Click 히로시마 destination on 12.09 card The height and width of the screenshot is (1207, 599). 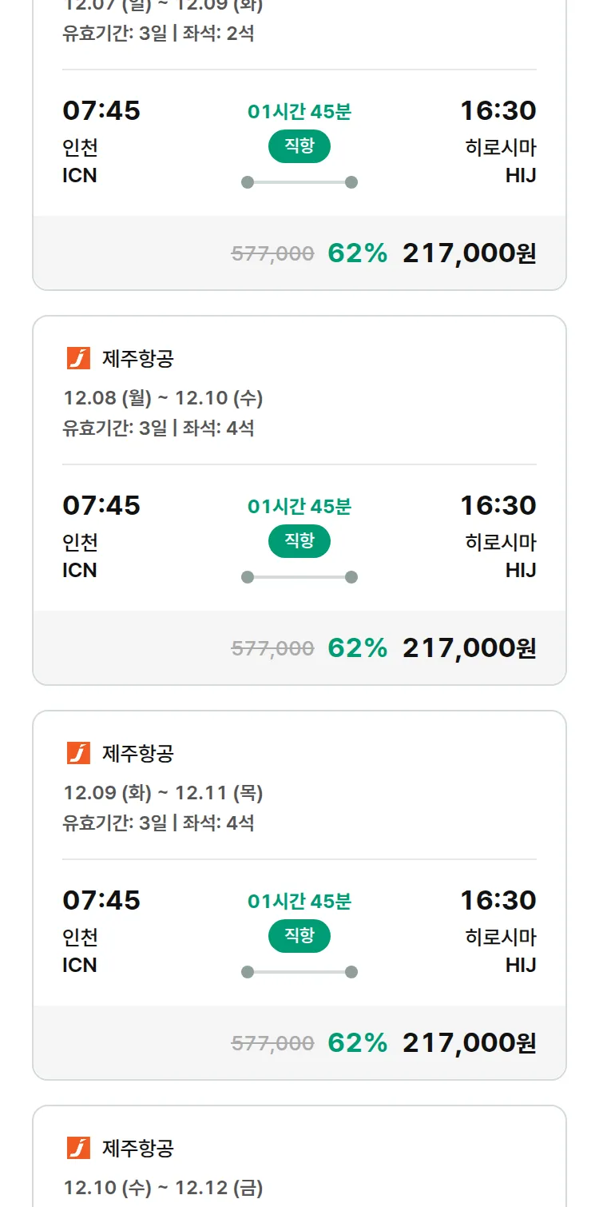[501, 937]
